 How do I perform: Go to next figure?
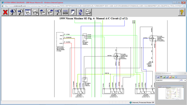coord(50,12)
